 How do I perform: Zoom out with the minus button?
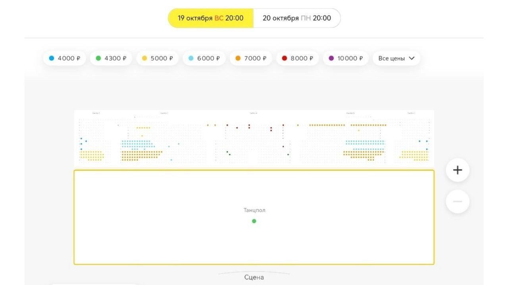click(x=458, y=201)
